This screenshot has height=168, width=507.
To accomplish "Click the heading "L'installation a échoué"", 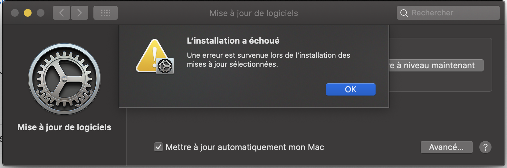I will pyautogui.click(x=233, y=41).
